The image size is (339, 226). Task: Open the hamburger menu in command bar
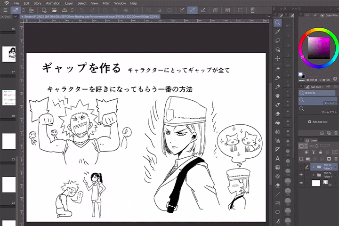[x=5, y=10]
